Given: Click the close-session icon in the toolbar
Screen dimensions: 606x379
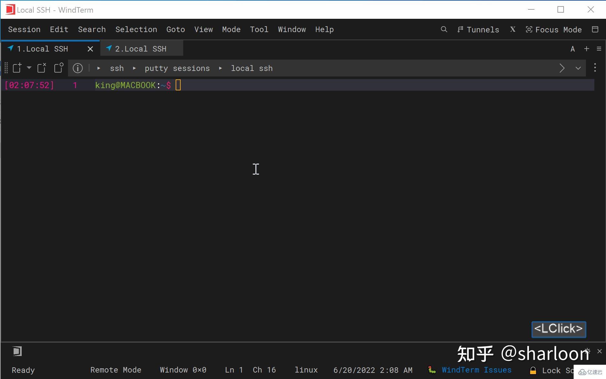Looking at the screenshot, I should [x=41, y=68].
